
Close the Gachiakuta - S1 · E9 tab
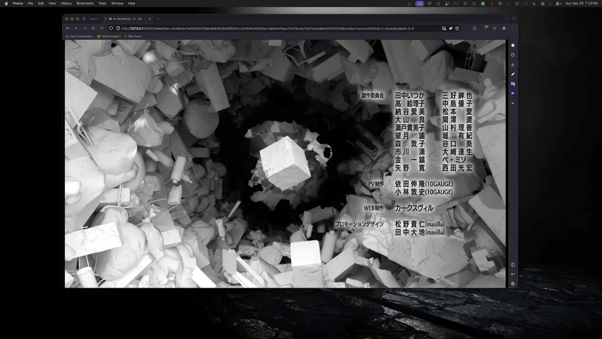click(150, 19)
